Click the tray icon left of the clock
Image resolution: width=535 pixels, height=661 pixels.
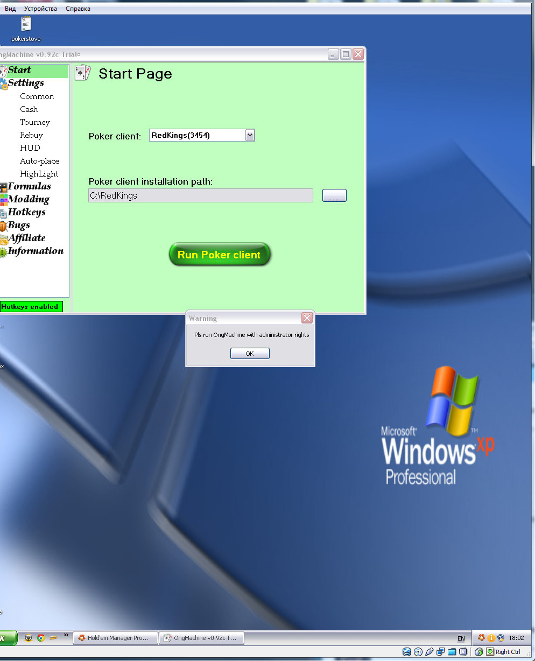tap(501, 638)
